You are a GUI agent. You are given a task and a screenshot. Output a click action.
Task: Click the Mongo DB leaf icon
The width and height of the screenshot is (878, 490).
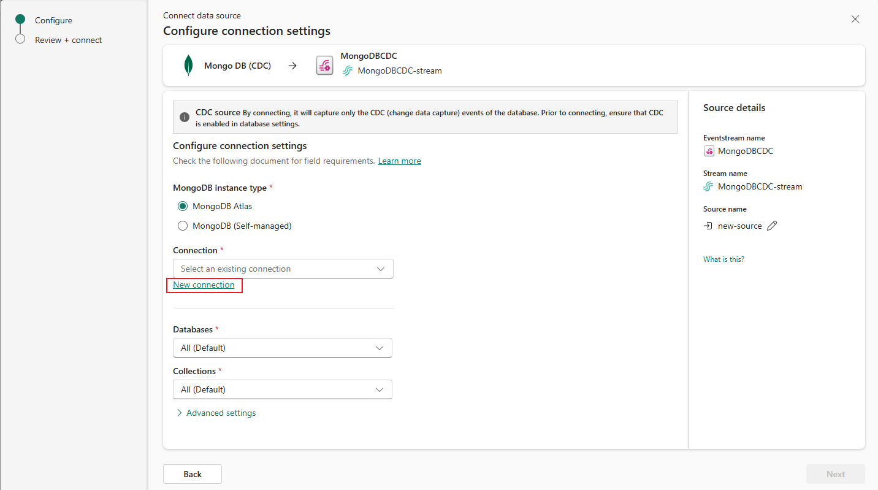(189, 66)
